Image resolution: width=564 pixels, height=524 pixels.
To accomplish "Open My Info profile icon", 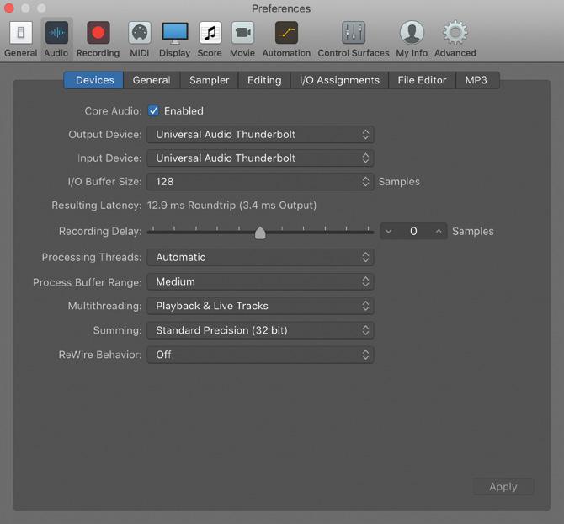I will click(x=412, y=33).
